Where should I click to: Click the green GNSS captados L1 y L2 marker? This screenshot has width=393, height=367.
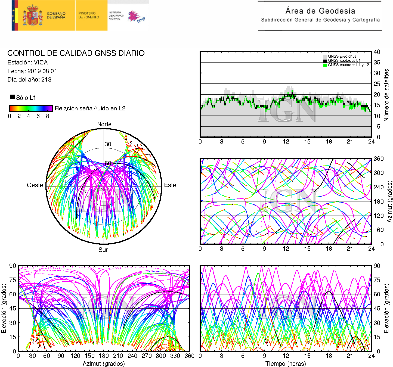click(x=325, y=65)
